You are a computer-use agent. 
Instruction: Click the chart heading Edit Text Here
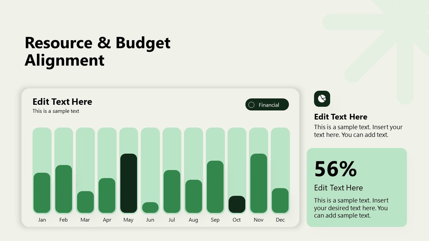pos(62,102)
